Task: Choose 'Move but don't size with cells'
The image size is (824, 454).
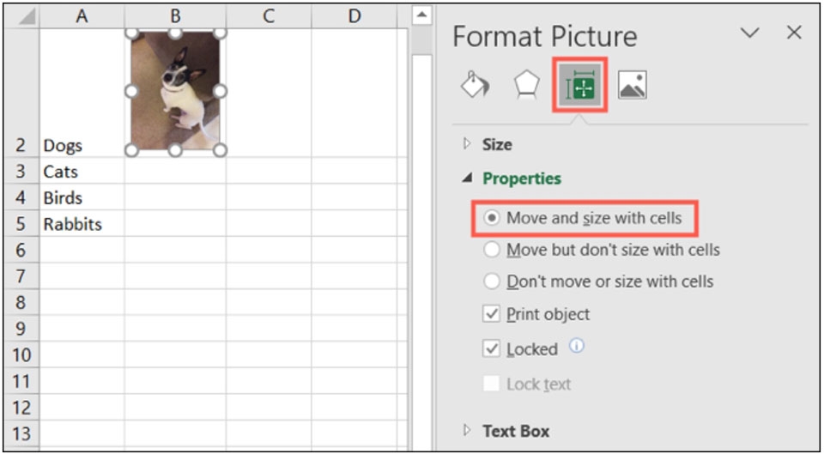Action: [492, 250]
